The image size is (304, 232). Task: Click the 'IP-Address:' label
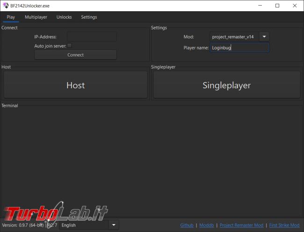45,37
